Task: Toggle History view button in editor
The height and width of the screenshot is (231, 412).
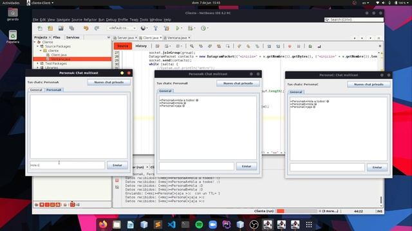Action: pyautogui.click(x=141, y=46)
